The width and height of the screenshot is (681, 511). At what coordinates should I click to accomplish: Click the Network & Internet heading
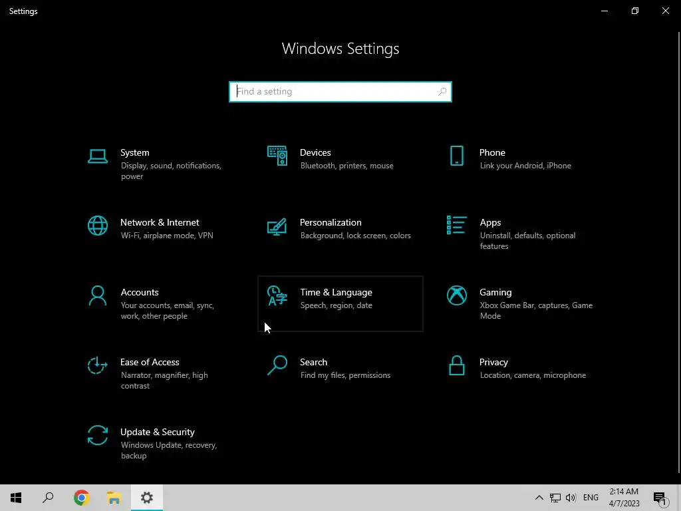pos(160,222)
